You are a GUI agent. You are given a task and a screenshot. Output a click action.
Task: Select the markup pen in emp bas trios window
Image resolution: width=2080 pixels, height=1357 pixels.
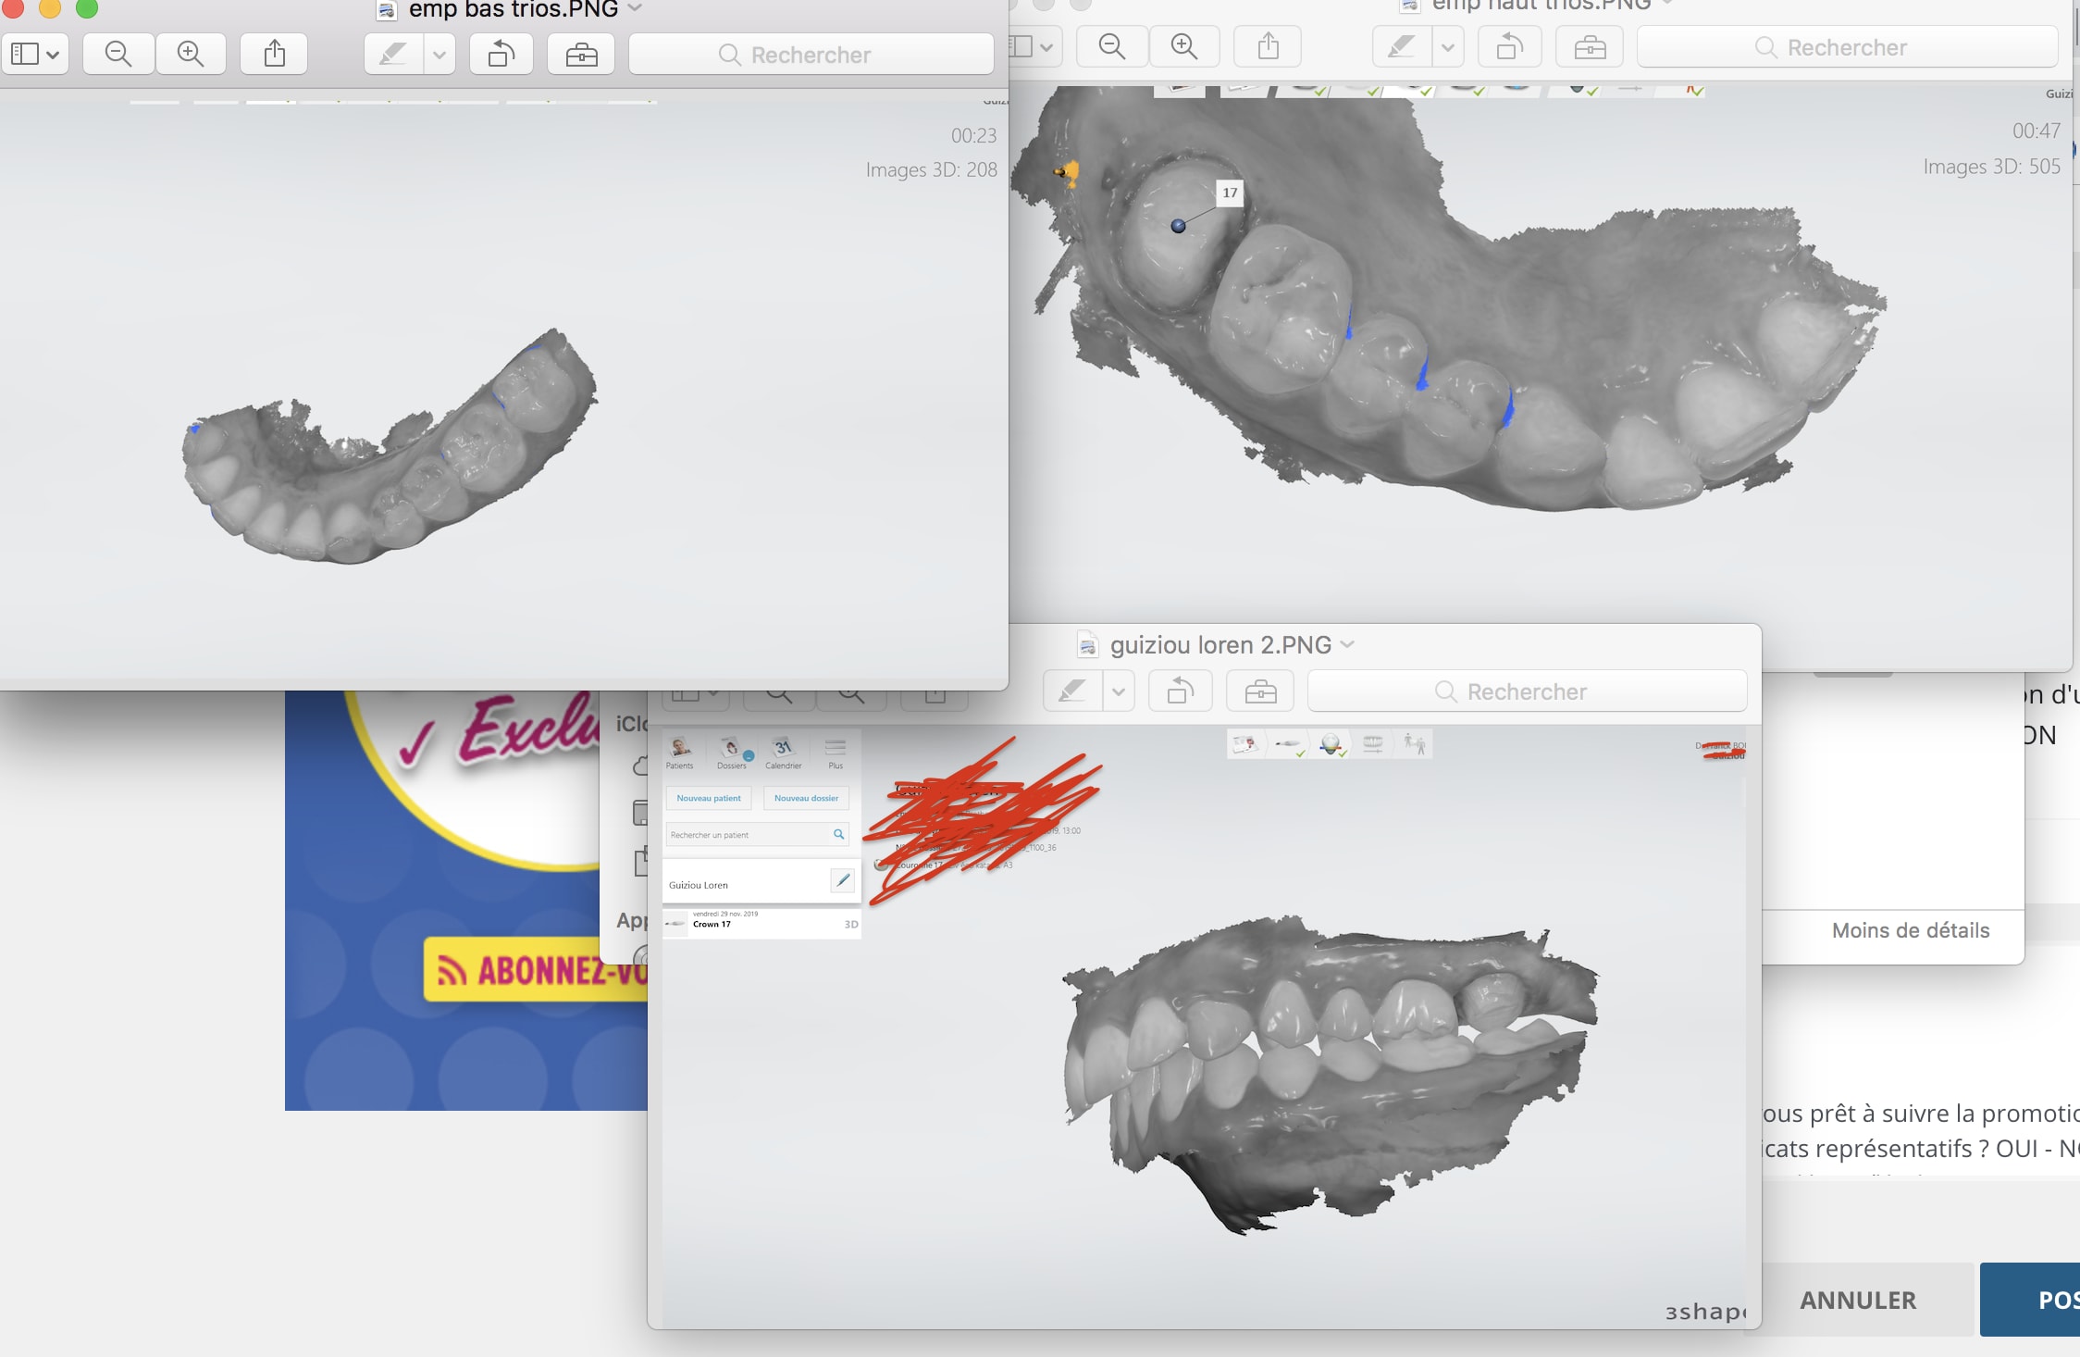point(393,54)
